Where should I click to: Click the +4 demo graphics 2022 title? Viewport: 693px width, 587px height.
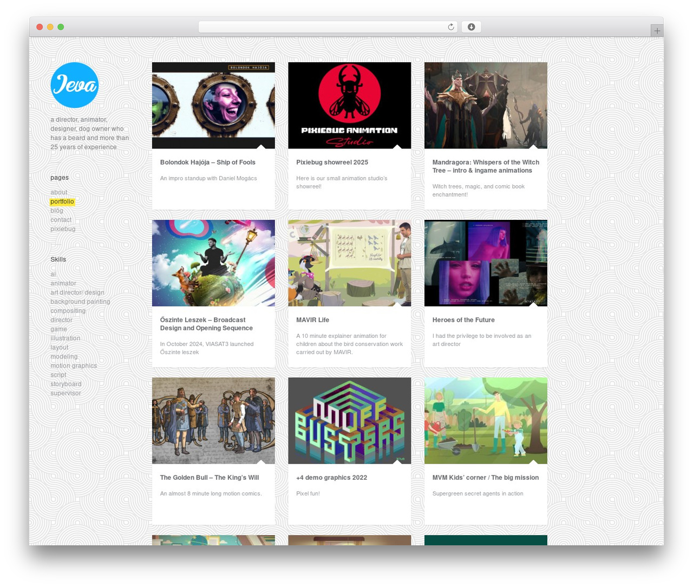(331, 478)
